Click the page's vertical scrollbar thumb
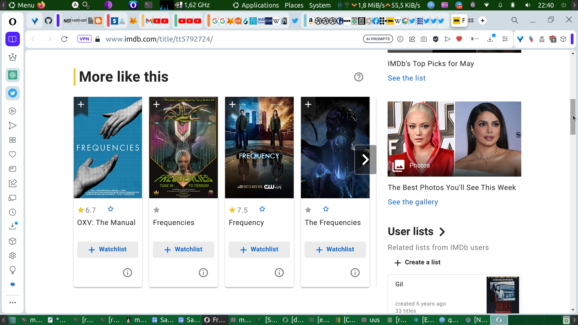 pyautogui.click(x=573, y=117)
